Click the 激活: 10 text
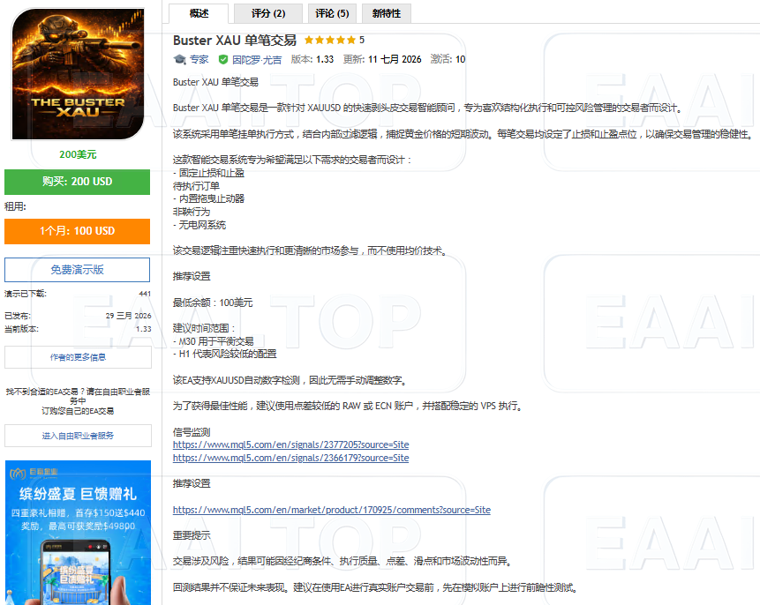The image size is (760, 605). [x=448, y=60]
